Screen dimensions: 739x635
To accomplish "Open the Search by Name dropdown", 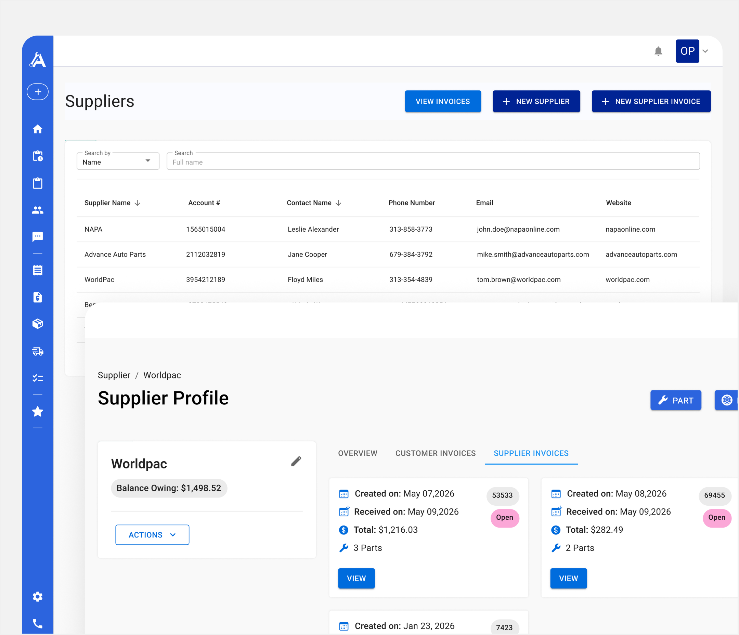I will pos(118,161).
